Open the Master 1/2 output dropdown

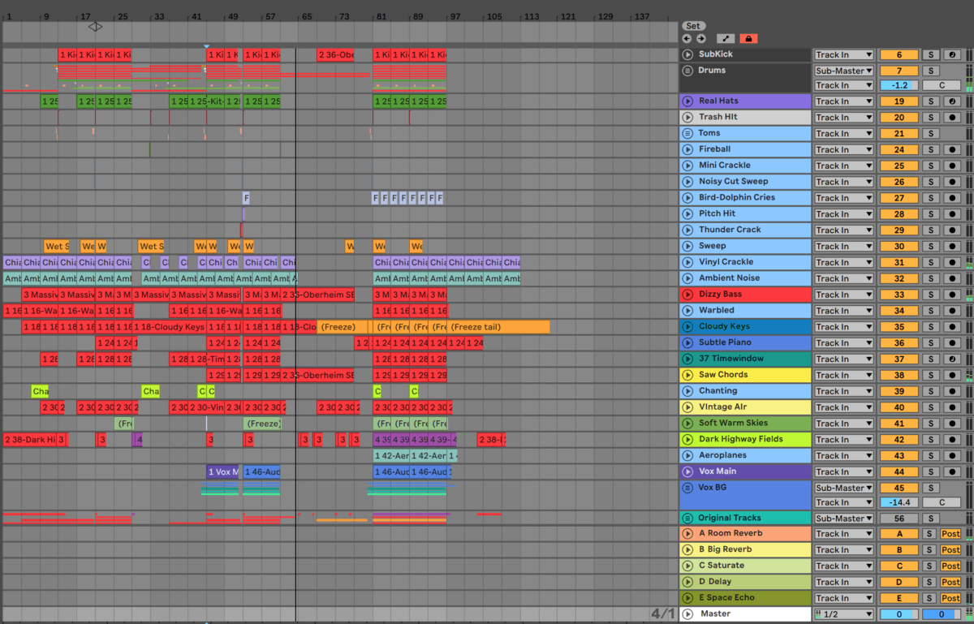click(844, 614)
